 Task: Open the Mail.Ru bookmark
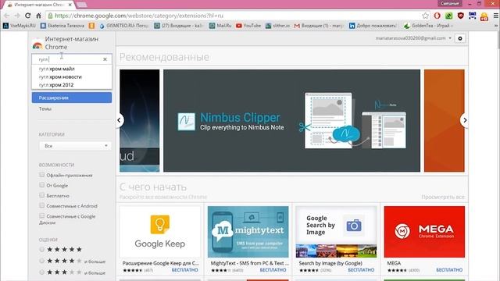click(x=220, y=26)
